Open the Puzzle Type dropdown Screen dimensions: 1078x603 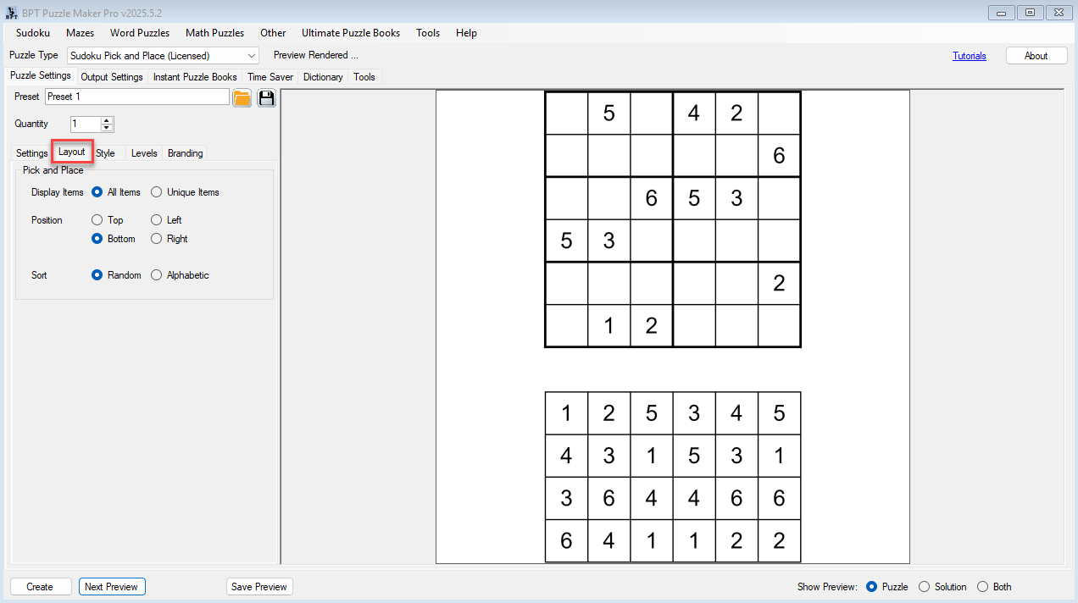[x=252, y=55]
